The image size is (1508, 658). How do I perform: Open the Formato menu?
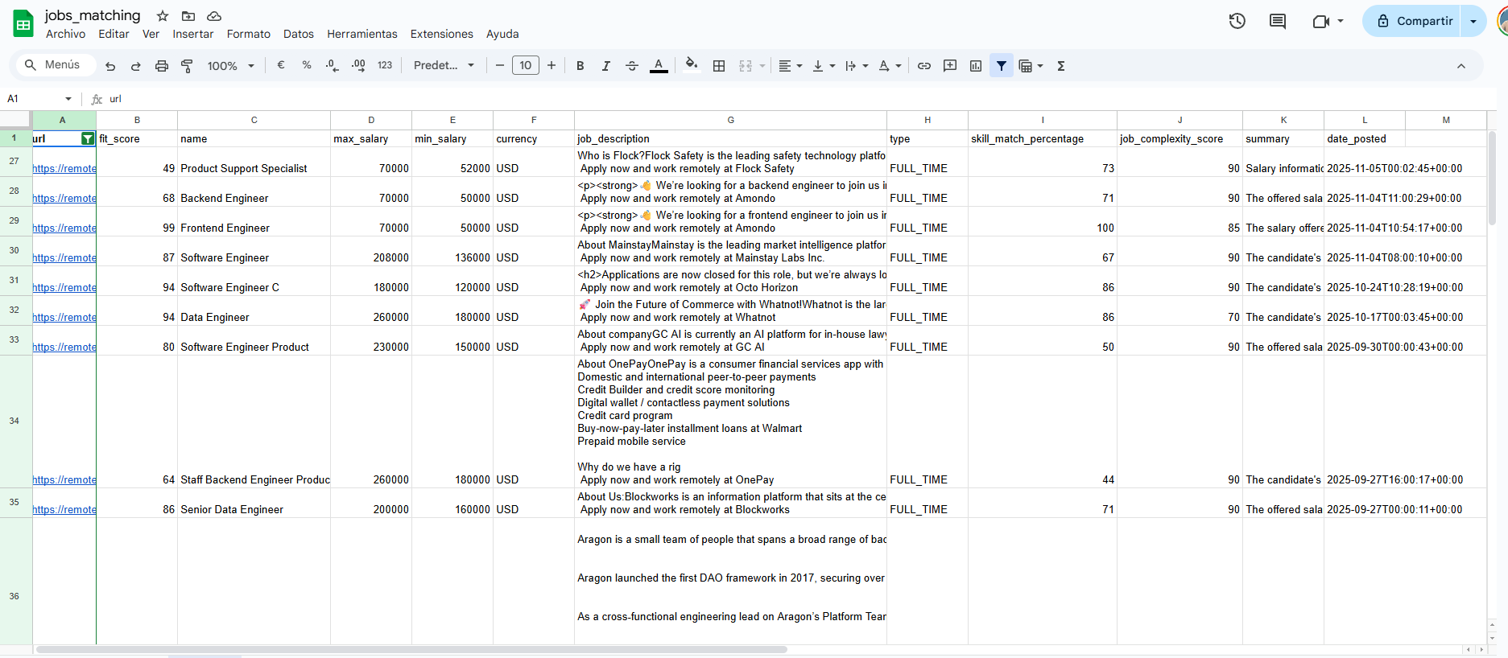249,34
